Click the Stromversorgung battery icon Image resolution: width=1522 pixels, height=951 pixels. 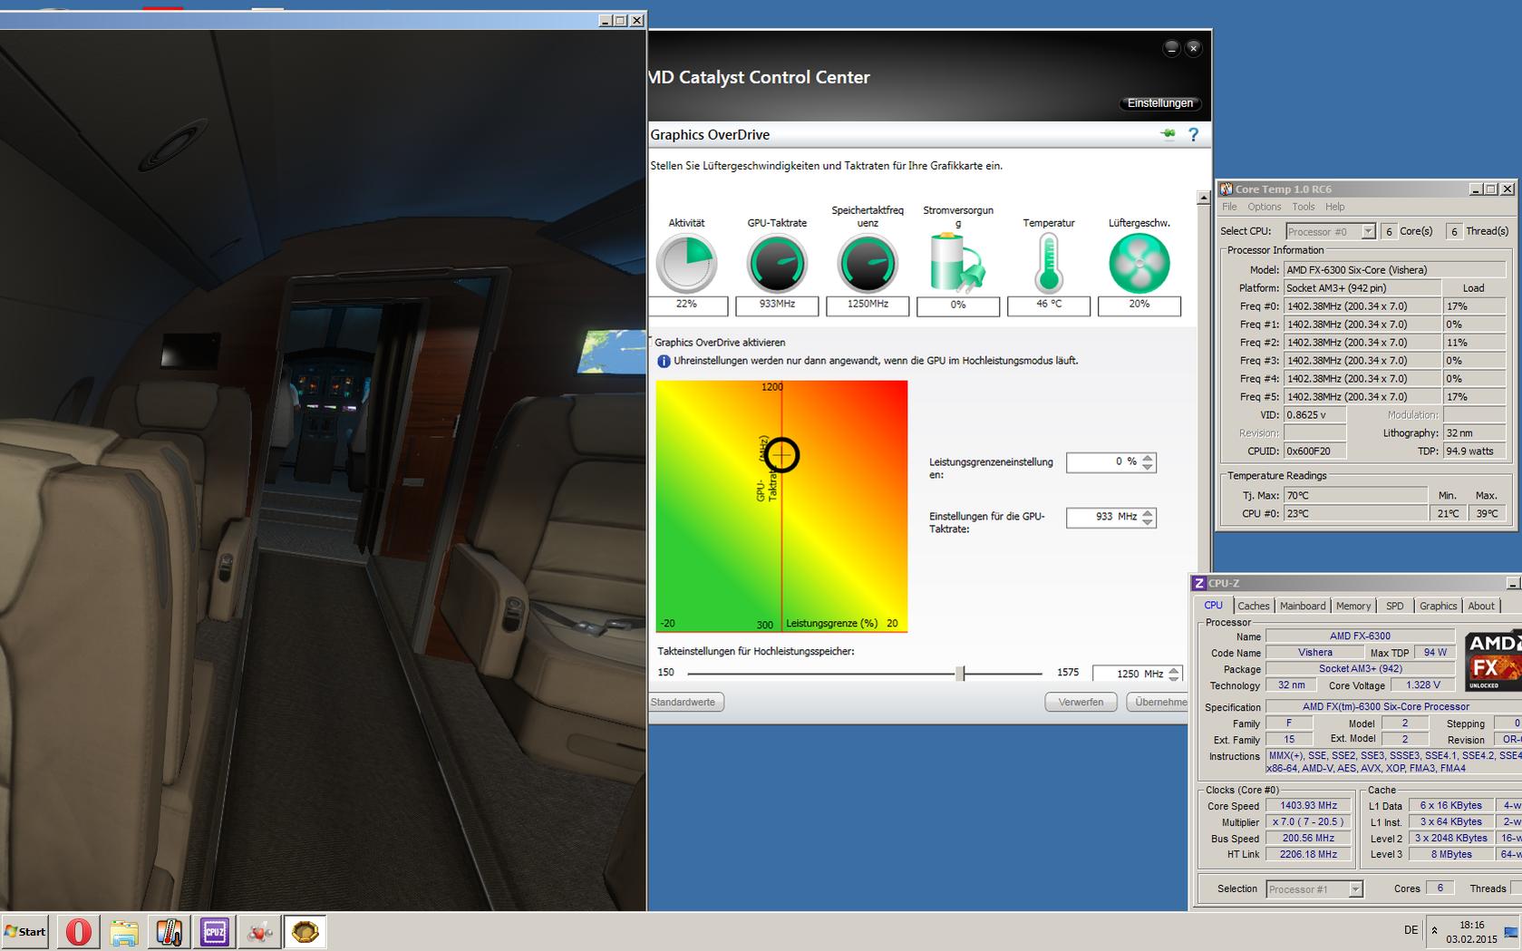click(957, 264)
